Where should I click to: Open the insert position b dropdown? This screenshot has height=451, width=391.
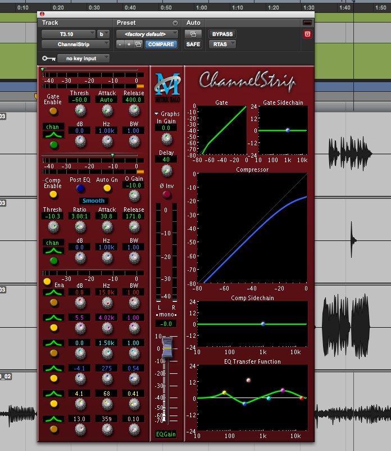[103, 34]
